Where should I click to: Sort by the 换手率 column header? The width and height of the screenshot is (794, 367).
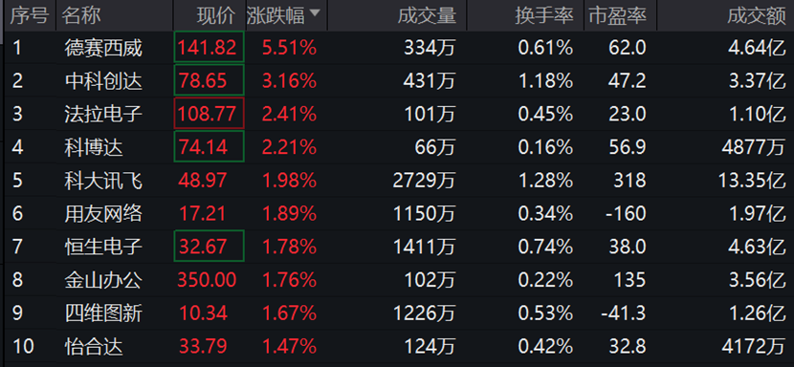pos(544,15)
